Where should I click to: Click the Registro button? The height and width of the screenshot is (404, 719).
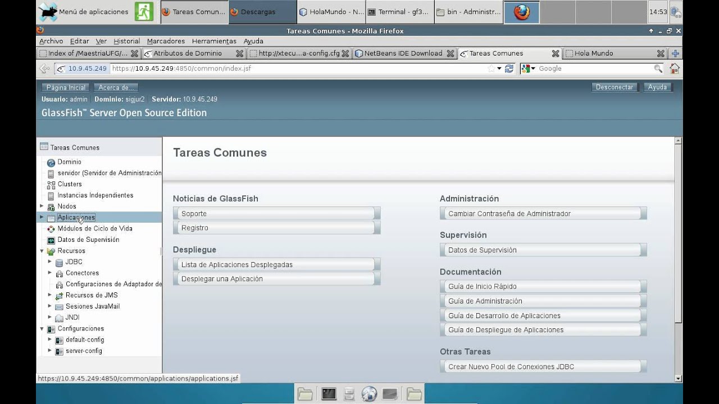point(277,228)
